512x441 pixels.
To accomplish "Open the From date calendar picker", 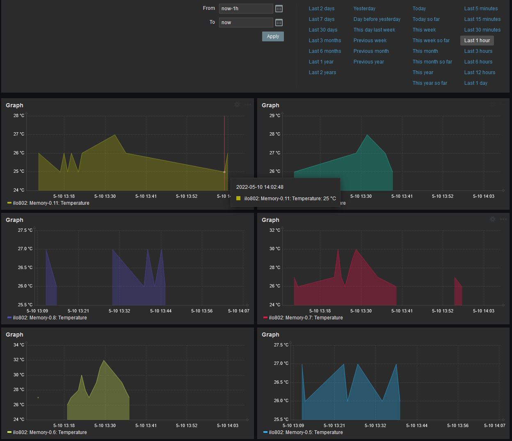I will click(x=279, y=9).
